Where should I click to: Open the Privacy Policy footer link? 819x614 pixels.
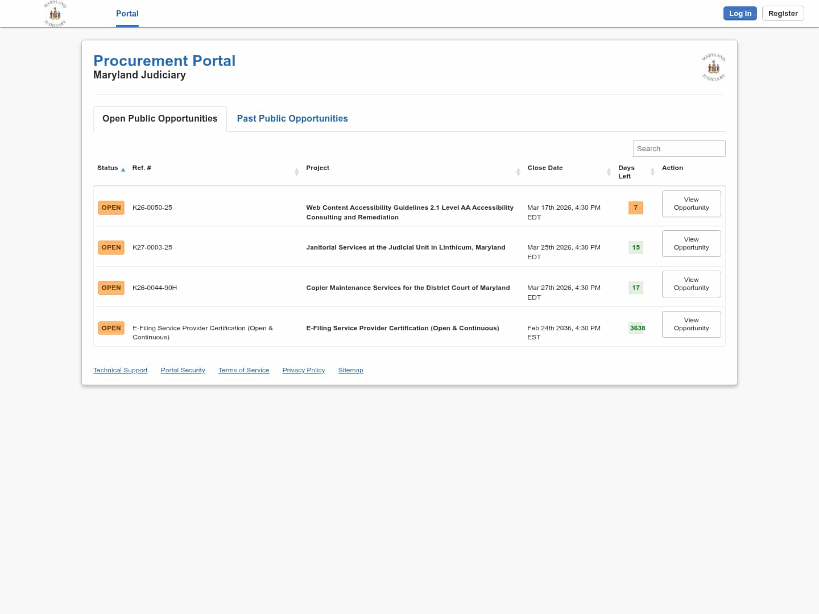coord(303,371)
